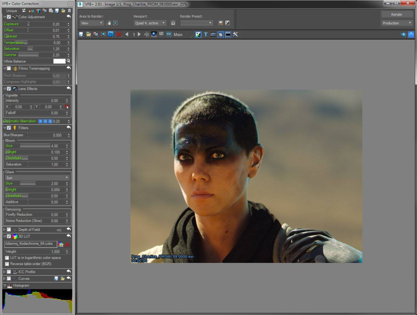Image resolution: width=417 pixels, height=315 pixels.
Task: Save color correction preset with floppy icon
Action: coord(57,11)
